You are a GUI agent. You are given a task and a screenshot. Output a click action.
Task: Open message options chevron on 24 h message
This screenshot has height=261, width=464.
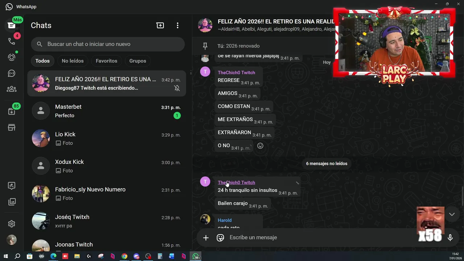click(297, 183)
